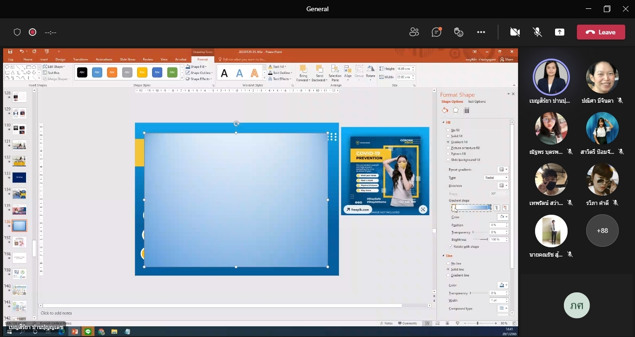This screenshot has height=337, width=635.
Task: Select the orange Abc shape style
Action: coord(112,73)
